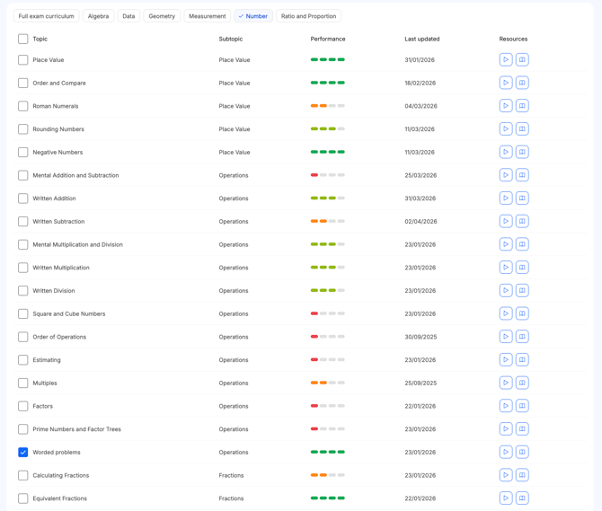602x511 pixels.
Task: Check the Roman Numerals row
Action: 23,106
